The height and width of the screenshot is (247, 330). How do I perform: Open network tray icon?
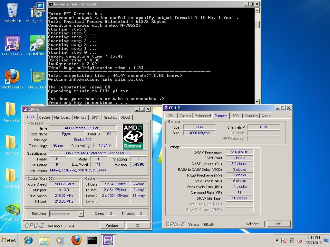(291, 240)
